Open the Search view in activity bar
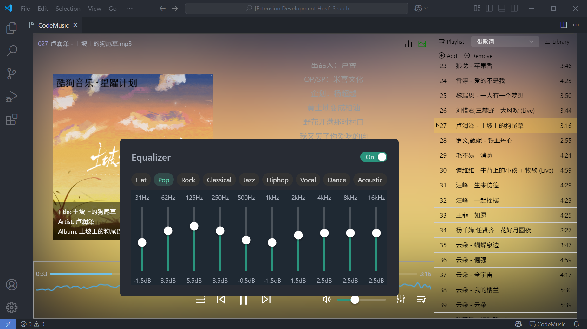Viewport: 587px width, 329px height. click(12, 51)
